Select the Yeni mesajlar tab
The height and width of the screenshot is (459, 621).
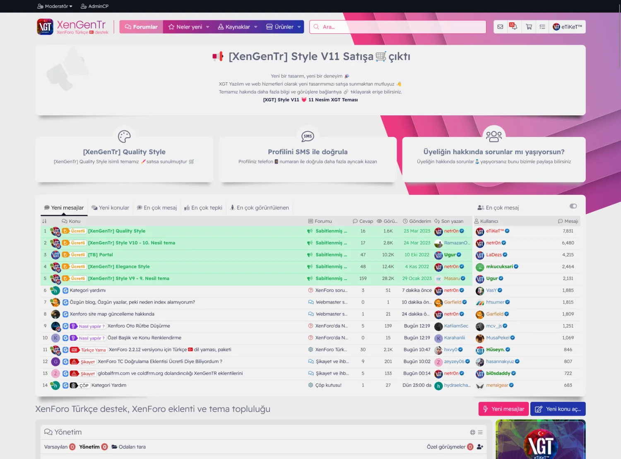coord(64,208)
